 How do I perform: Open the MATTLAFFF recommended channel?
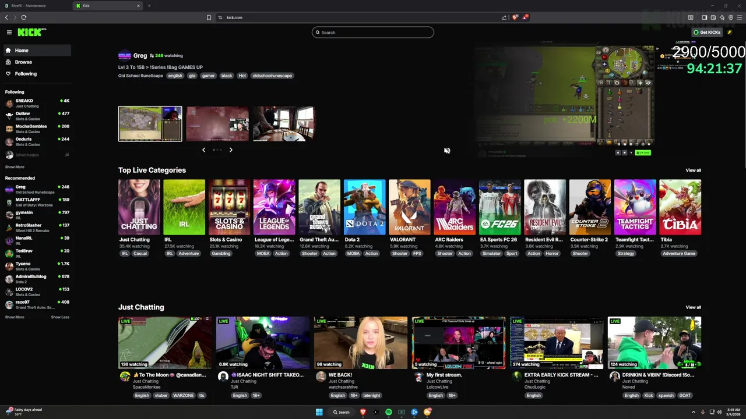click(x=37, y=202)
